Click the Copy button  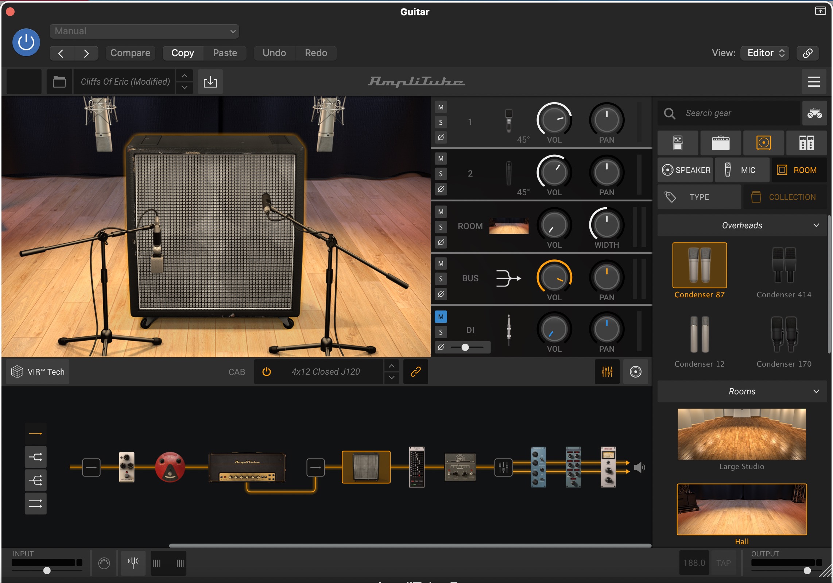[183, 53]
